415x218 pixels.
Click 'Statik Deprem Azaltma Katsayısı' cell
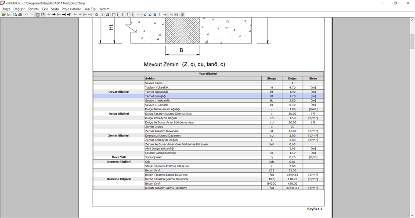(x=203, y=166)
